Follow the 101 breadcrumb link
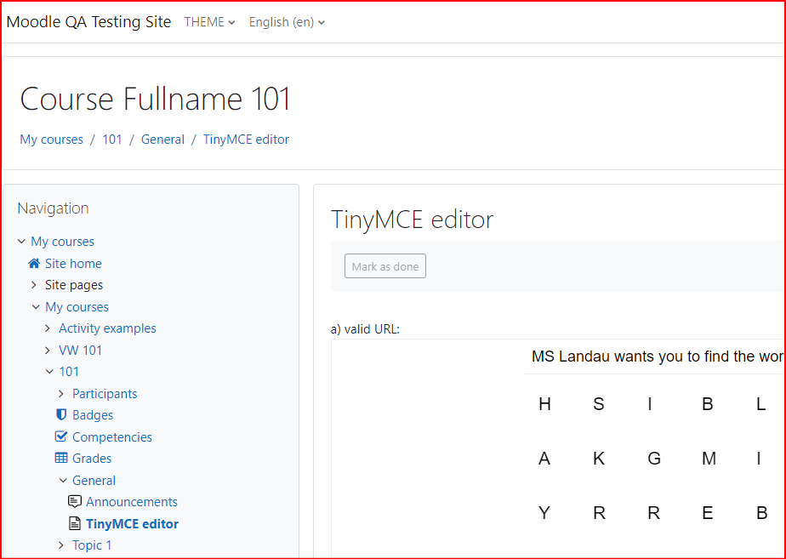The image size is (786, 559). (112, 140)
